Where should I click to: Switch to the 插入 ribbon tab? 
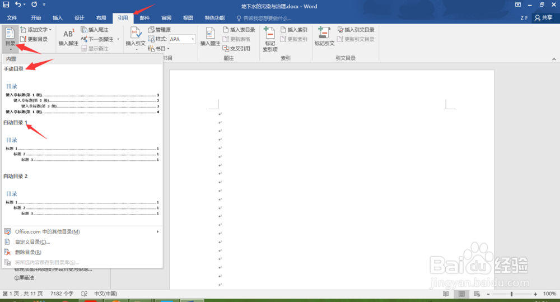pyautogui.click(x=58, y=18)
